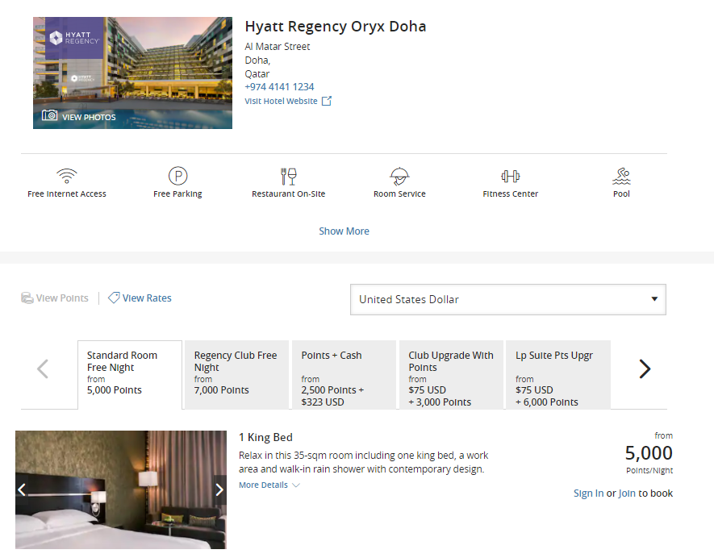Click the Al Matar Street address line
The width and height of the screenshot is (714, 558).
278,47
